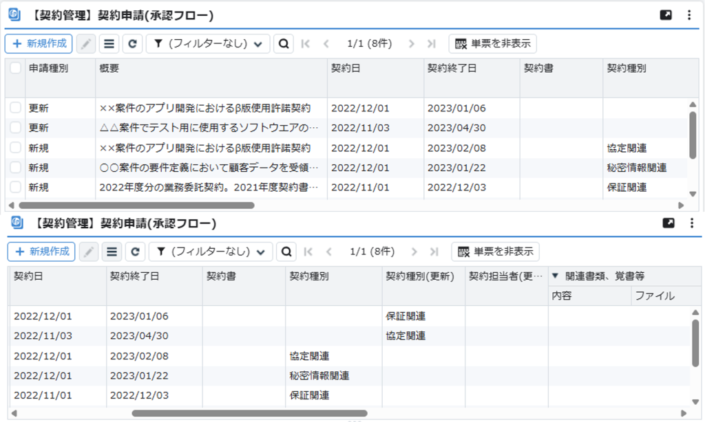
Task: Click the vertical scrollbar of bottom table
Action: click(x=695, y=342)
